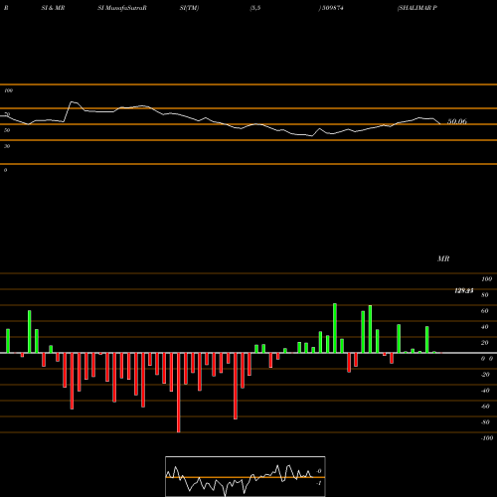Click the MR axis zero label "0 0"
The width and height of the screenshot is (497, 497).
(x=487, y=359)
